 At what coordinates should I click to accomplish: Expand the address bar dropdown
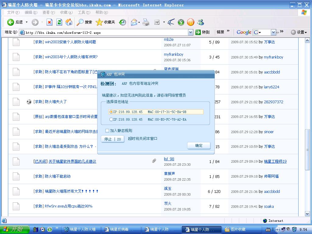[190, 32]
